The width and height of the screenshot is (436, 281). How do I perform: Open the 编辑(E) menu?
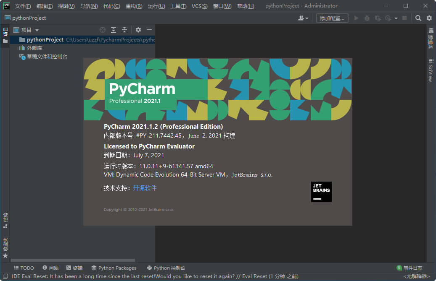pos(45,6)
